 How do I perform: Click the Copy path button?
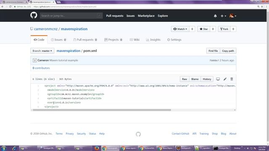coord(228,51)
